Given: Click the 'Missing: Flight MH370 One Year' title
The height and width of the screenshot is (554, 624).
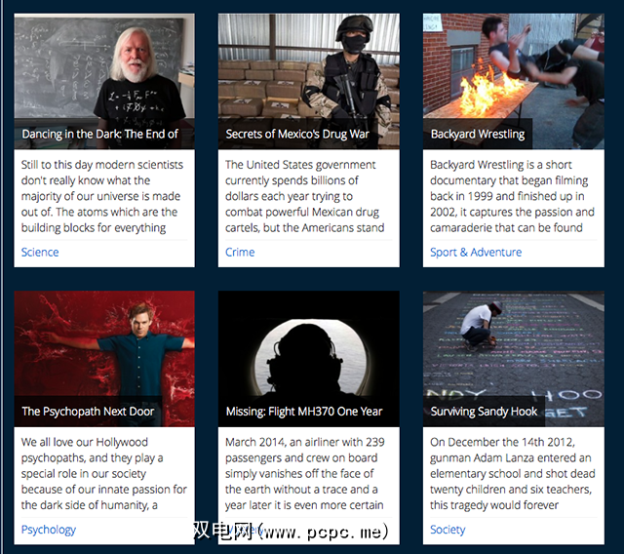Looking at the screenshot, I should click(304, 412).
